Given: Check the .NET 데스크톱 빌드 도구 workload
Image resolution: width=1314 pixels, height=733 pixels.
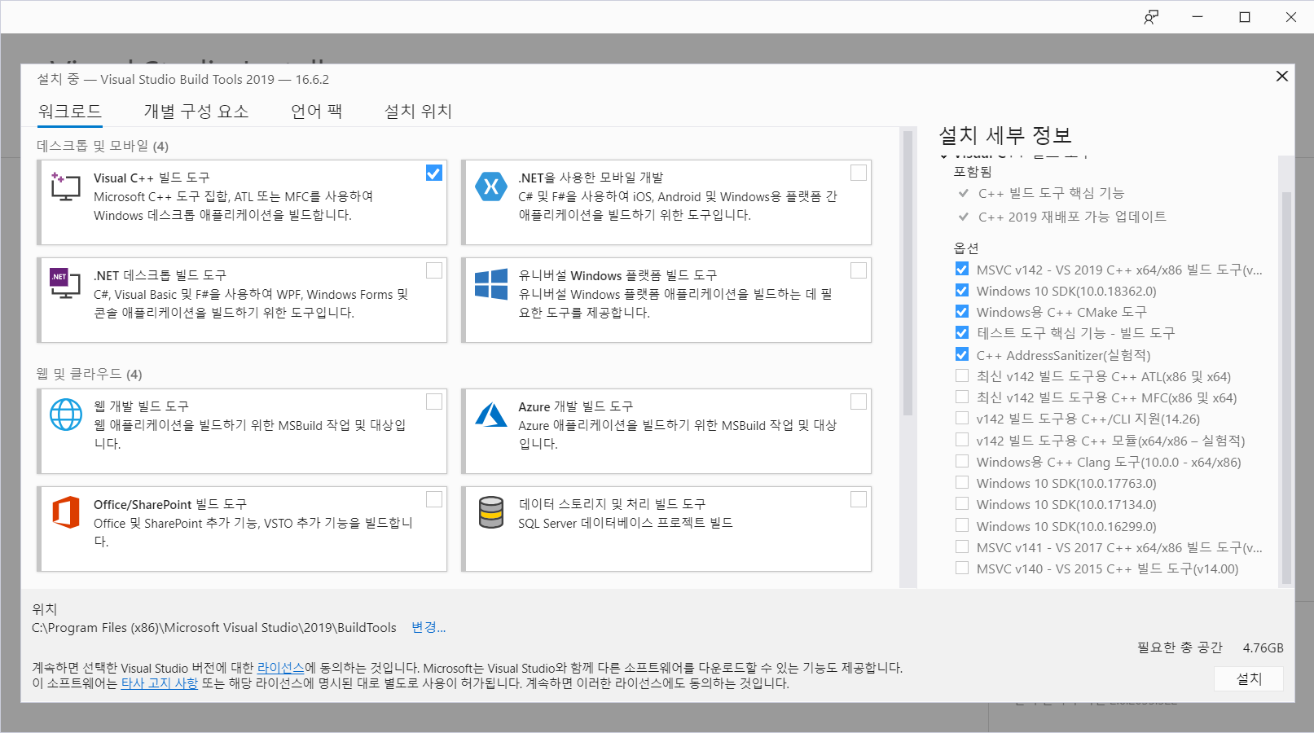Looking at the screenshot, I should [x=434, y=270].
